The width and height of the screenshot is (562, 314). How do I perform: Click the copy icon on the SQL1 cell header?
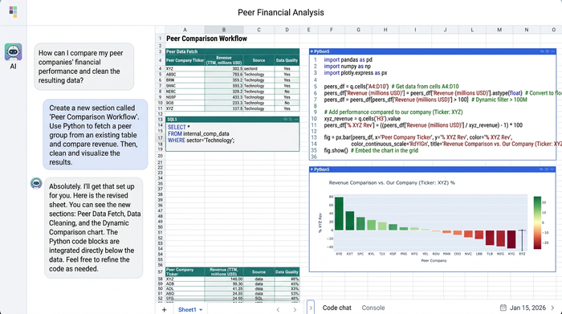point(291,120)
